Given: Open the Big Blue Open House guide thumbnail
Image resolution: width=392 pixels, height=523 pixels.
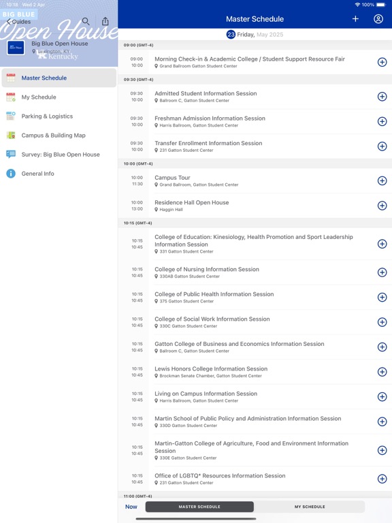Looking at the screenshot, I should (x=16, y=48).
